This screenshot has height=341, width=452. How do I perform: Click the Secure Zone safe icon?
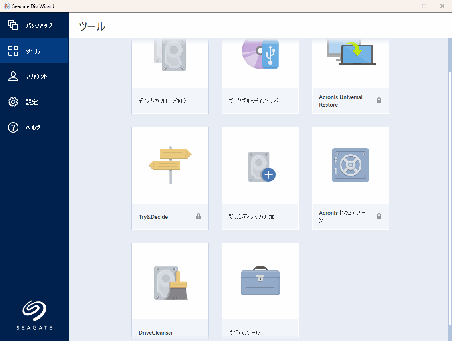pos(351,165)
